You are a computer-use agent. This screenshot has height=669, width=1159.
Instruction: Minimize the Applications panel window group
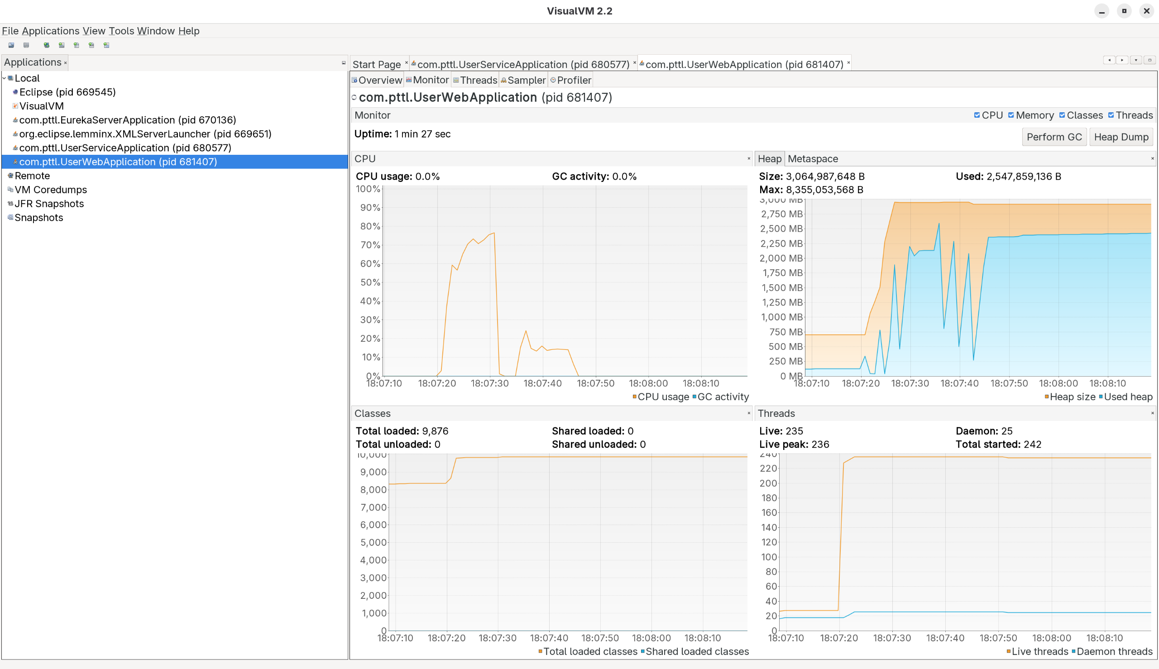pos(343,62)
